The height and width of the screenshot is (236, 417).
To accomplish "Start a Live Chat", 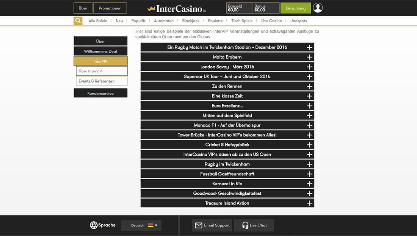I will [254, 225].
